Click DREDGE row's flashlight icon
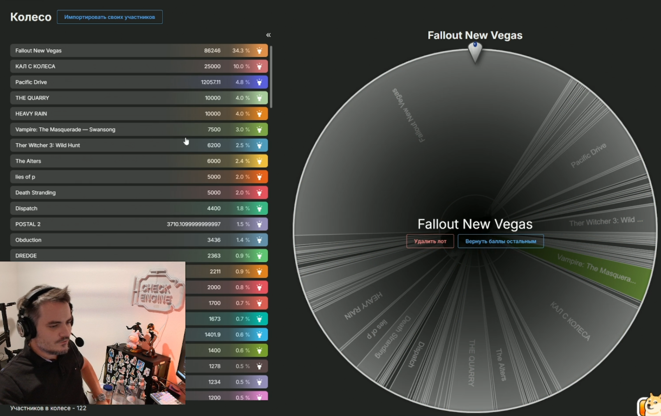Image resolution: width=661 pixels, height=416 pixels. click(259, 256)
